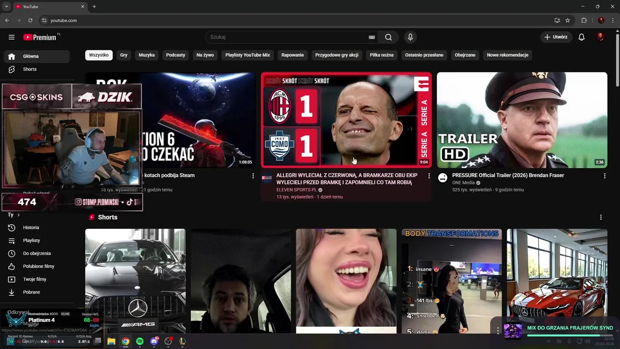620x349 pixels.
Task: Open Do obejrzenia watch later list
Action: (x=37, y=254)
